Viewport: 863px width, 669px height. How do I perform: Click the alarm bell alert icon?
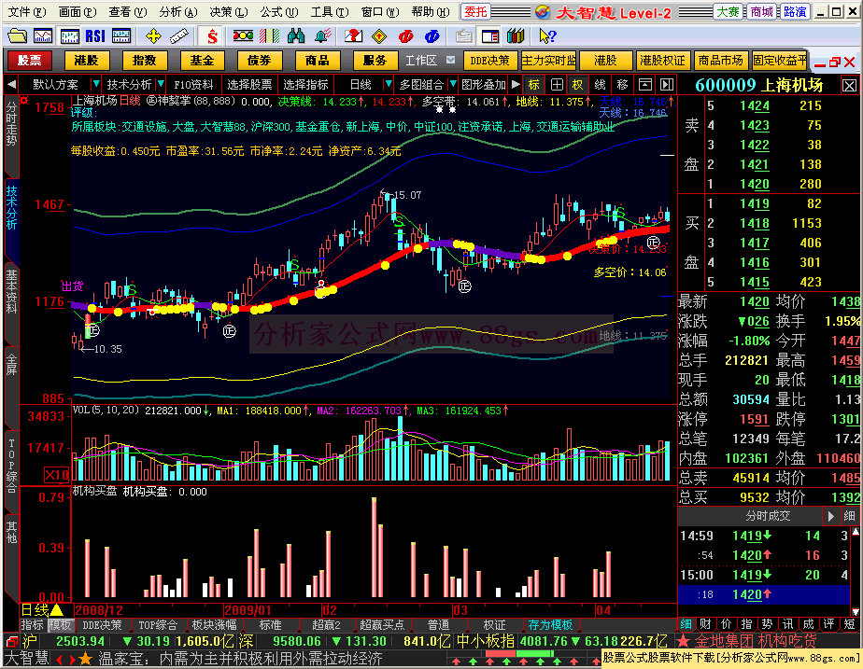coord(322,36)
